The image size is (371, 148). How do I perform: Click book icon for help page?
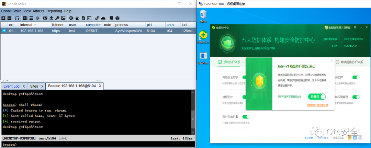111,18
